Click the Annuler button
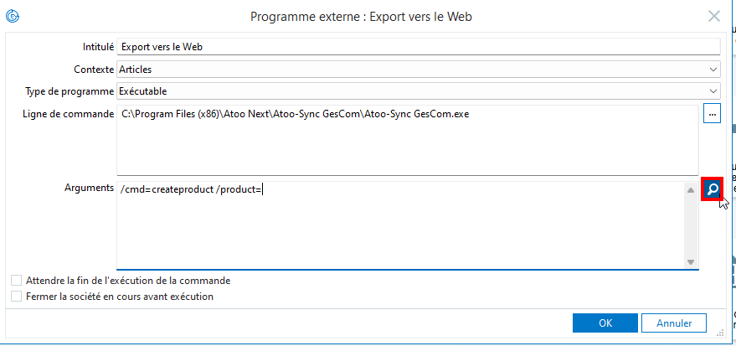The height and width of the screenshot is (346, 736). click(x=673, y=323)
